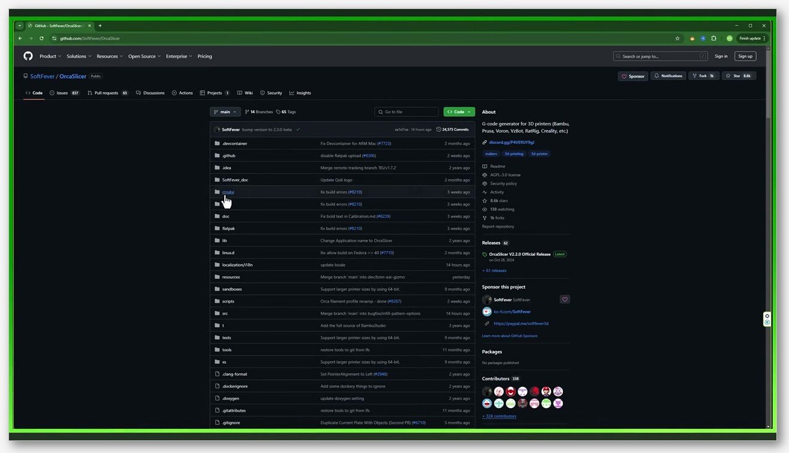Open the 24,575 Commits history icon
Viewport: 789px width, 453px height.
(x=439, y=129)
